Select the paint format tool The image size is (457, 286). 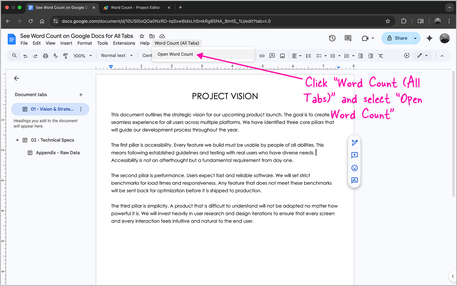coord(65,56)
